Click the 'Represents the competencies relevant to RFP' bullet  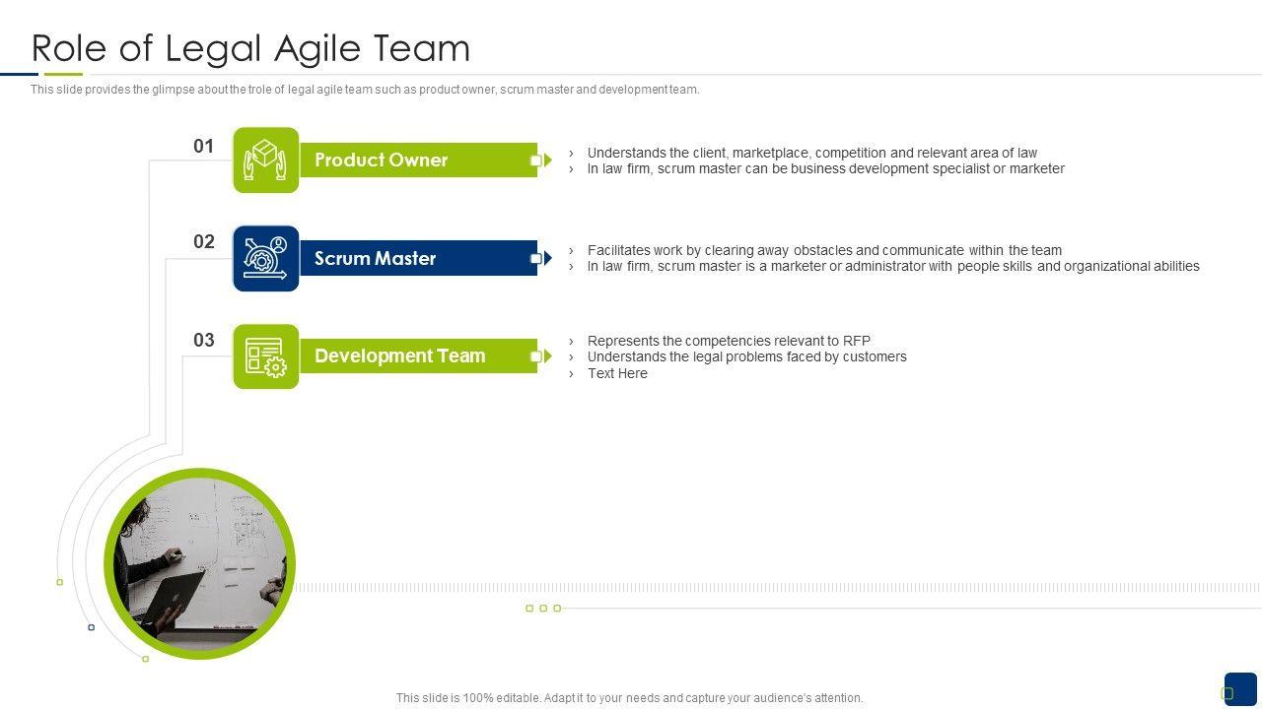coord(729,341)
